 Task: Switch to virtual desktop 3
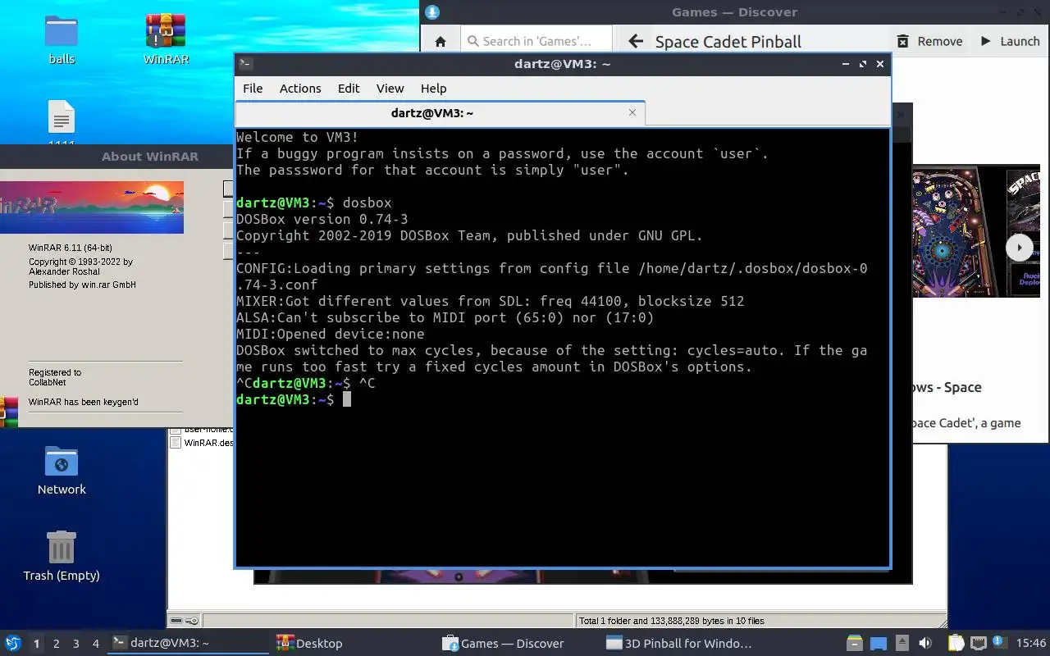pyautogui.click(x=75, y=644)
